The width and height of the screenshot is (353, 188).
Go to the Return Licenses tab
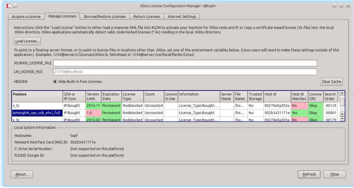pyautogui.click(x=145, y=17)
